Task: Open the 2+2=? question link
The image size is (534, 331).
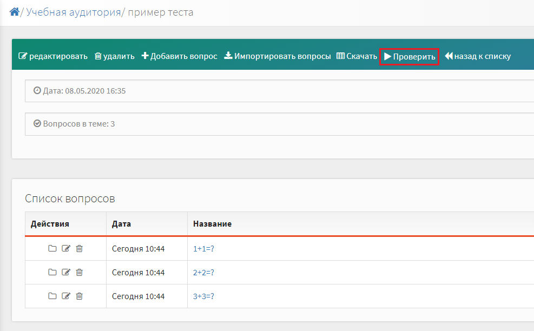Action: pos(203,273)
